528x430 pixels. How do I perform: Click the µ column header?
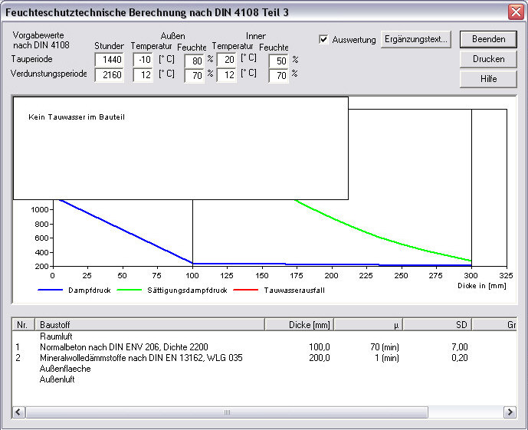tap(369, 324)
